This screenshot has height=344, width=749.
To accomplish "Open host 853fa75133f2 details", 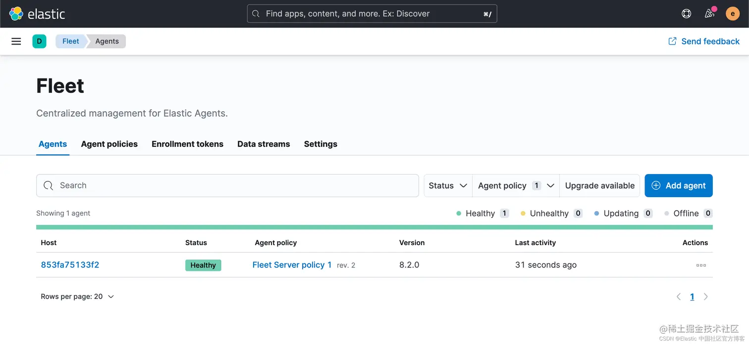I will click(x=70, y=265).
